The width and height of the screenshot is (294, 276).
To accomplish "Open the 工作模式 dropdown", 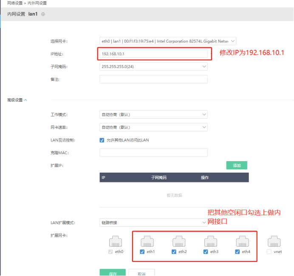I will [x=153, y=115].
